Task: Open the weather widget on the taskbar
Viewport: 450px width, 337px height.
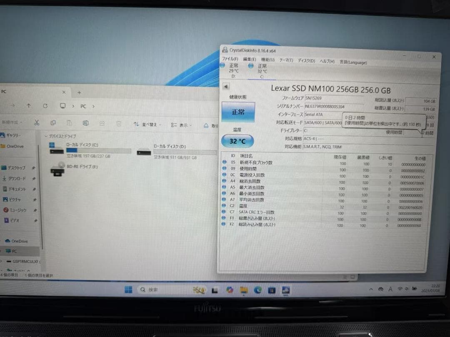Action: click(199, 289)
